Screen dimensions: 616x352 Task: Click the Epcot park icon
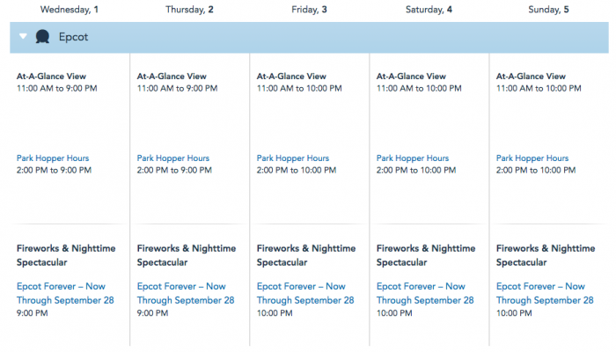click(x=42, y=38)
